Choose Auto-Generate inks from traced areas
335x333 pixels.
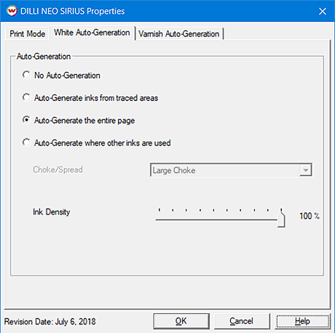(x=26, y=97)
